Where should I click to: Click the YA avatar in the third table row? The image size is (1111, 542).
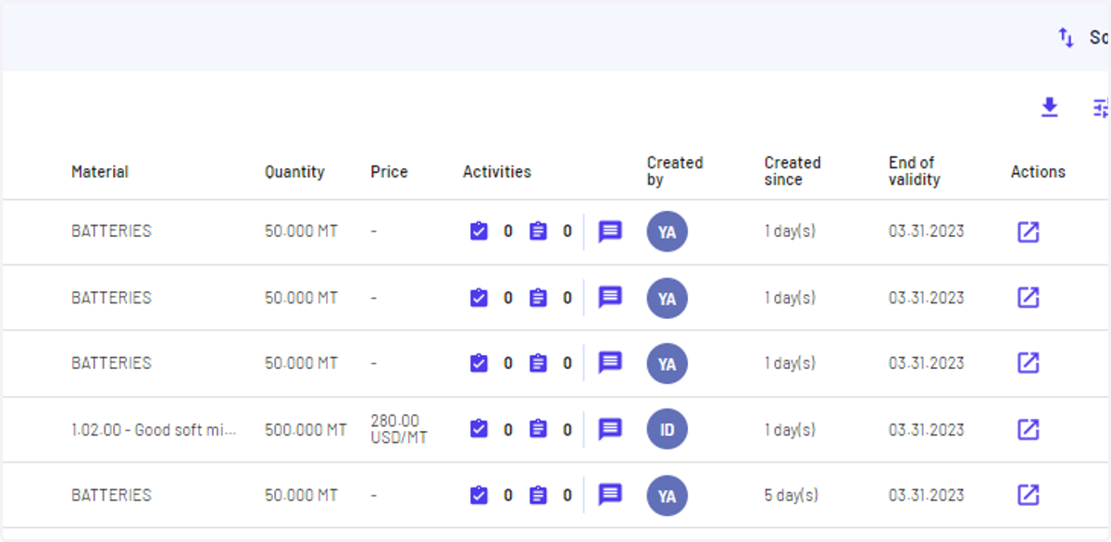click(x=668, y=363)
